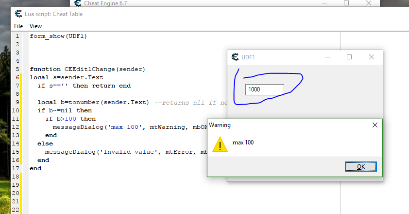
Task: Maximize the Cheat Engine 6.7 window
Action: tap(346, 3)
